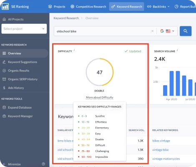Image resolution: width=196 pixels, height=167 pixels.
Task: Click the Backlinks chain icon
Action: coord(149,7)
